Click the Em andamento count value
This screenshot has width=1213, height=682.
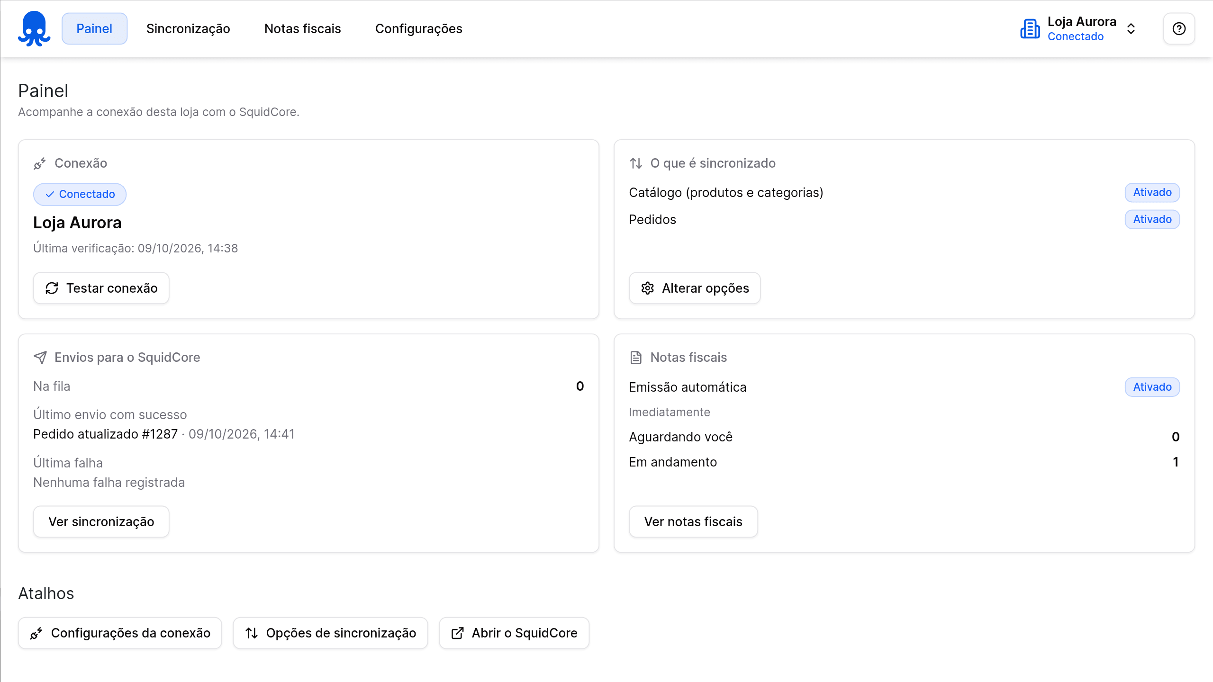[x=1176, y=462]
